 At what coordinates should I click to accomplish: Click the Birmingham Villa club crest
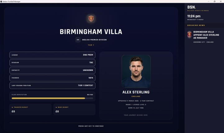point(91,19)
